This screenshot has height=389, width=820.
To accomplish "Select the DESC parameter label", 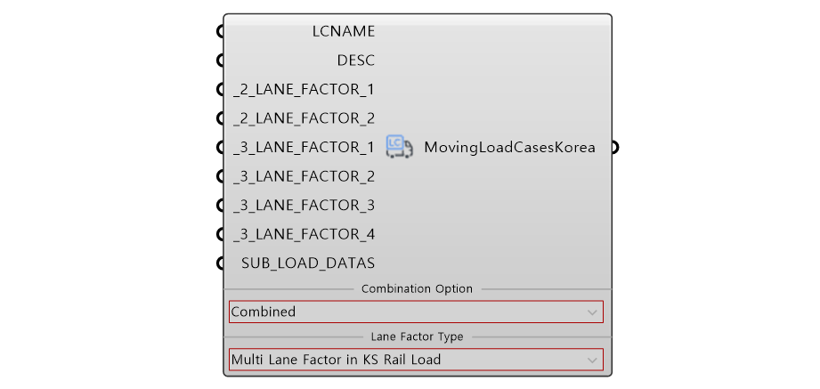I will [x=356, y=61].
